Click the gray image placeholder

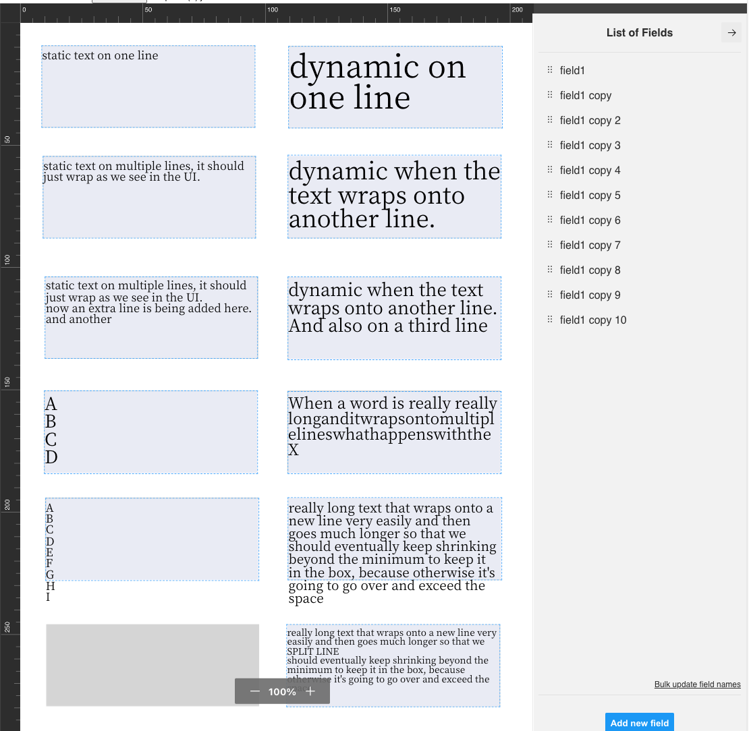tap(152, 665)
